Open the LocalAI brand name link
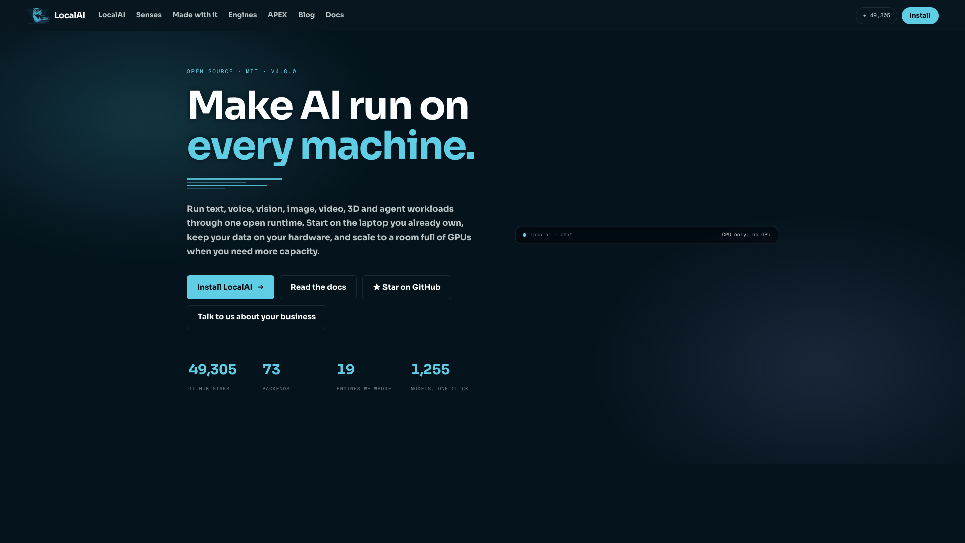The width and height of the screenshot is (965, 543). tap(70, 15)
